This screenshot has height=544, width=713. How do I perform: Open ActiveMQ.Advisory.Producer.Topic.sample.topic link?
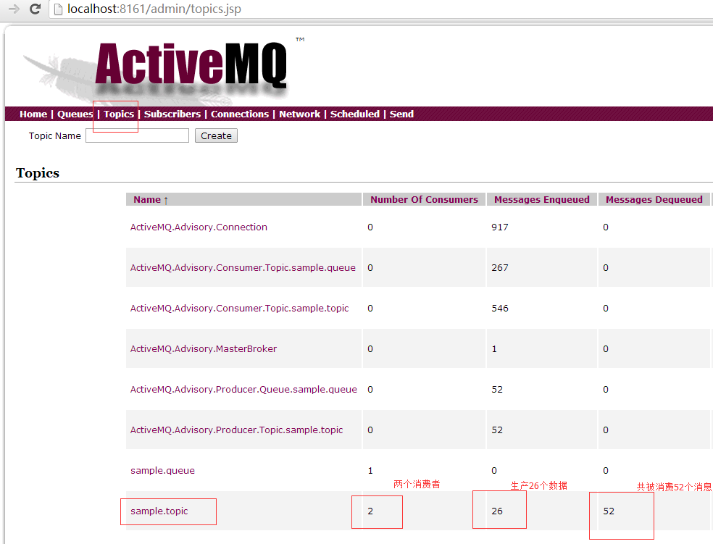pyautogui.click(x=236, y=430)
